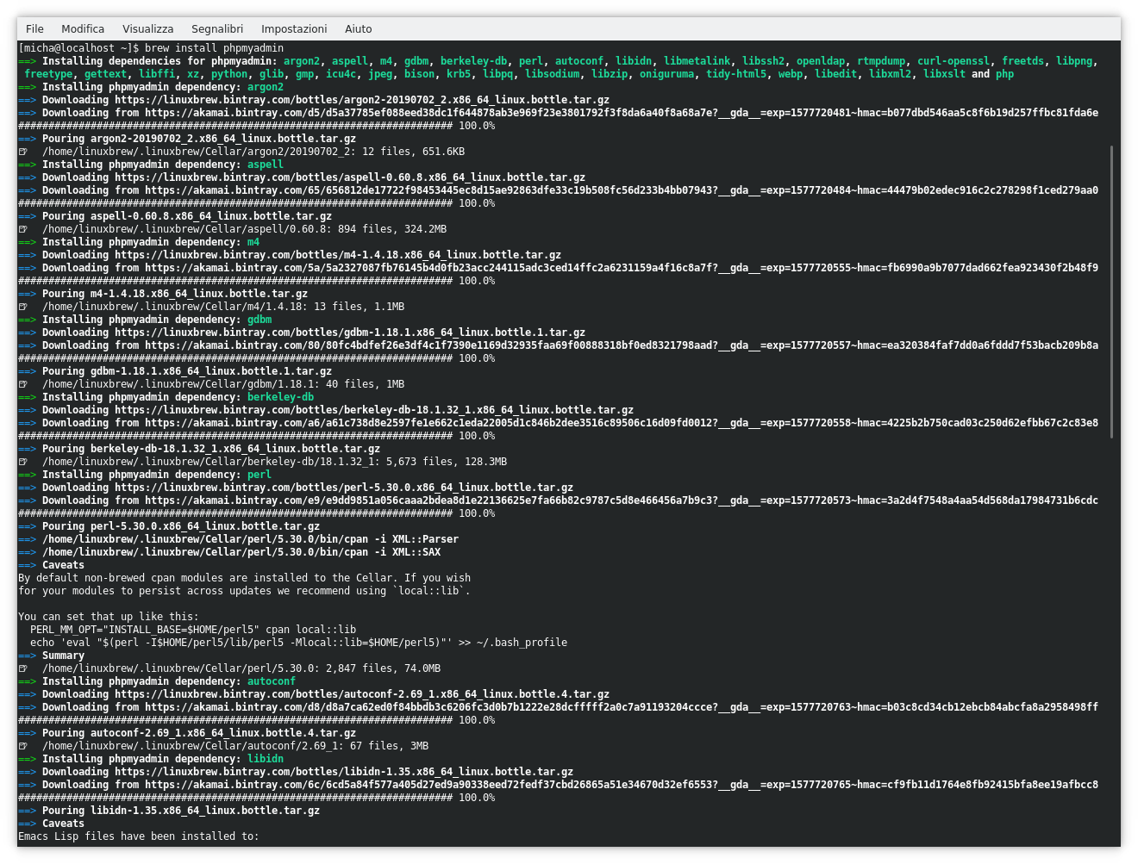1138x864 pixels.
Task: Click the m4-1.4.18 bottle download URL
Action: (338, 255)
